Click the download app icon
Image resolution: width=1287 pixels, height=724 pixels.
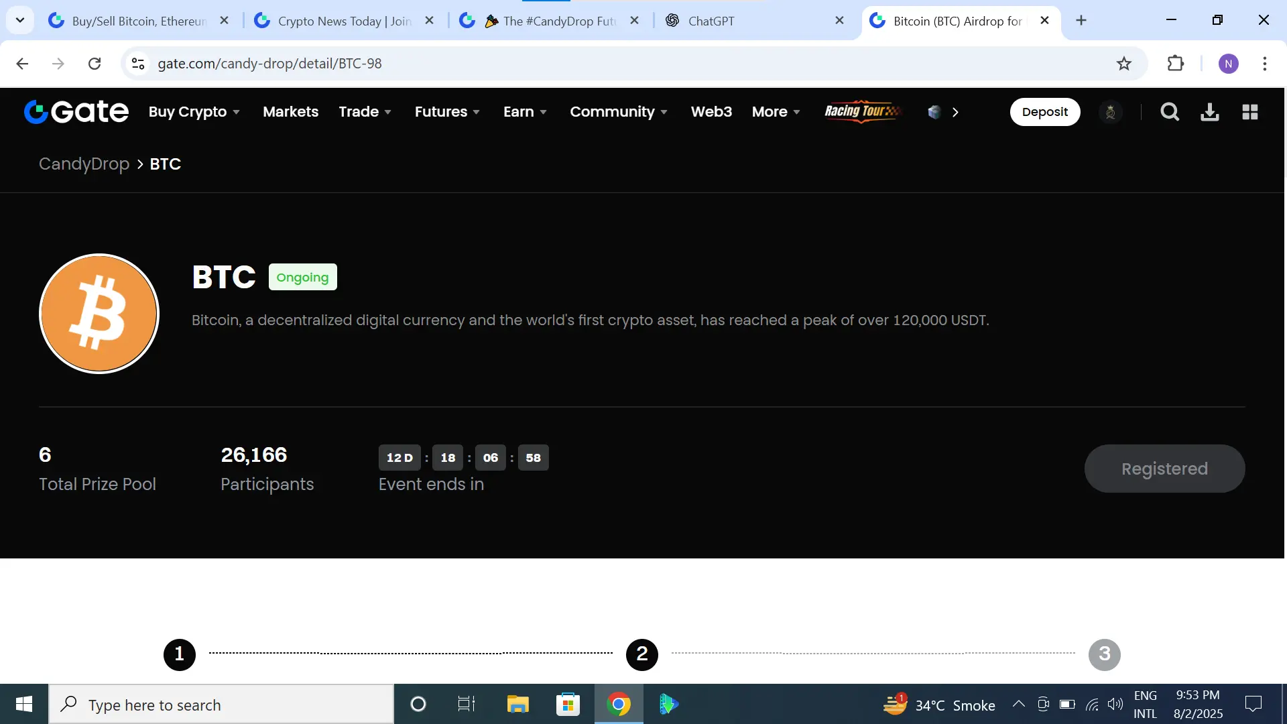coord(1210,112)
